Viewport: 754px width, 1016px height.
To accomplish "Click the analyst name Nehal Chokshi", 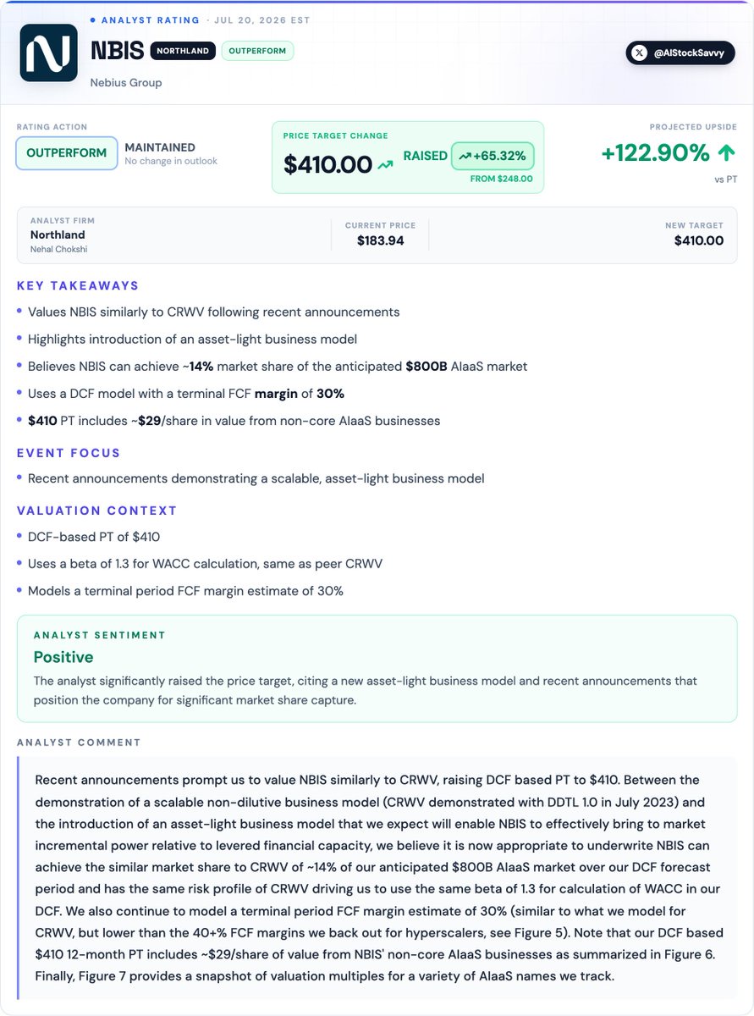I will (x=58, y=250).
